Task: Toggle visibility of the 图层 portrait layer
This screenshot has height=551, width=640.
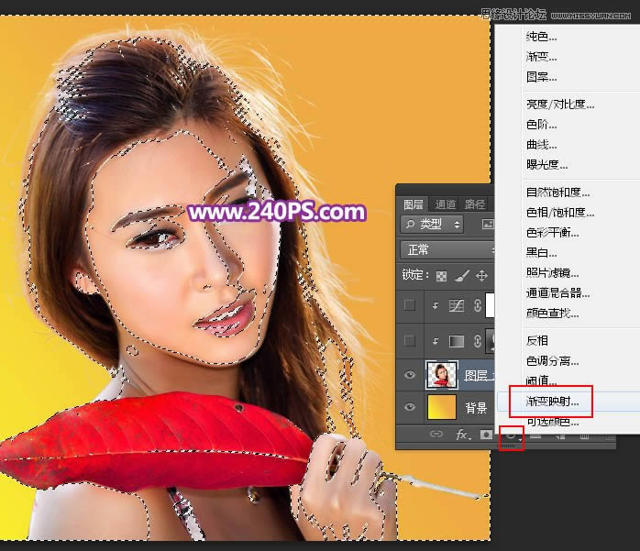Action: (410, 375)
